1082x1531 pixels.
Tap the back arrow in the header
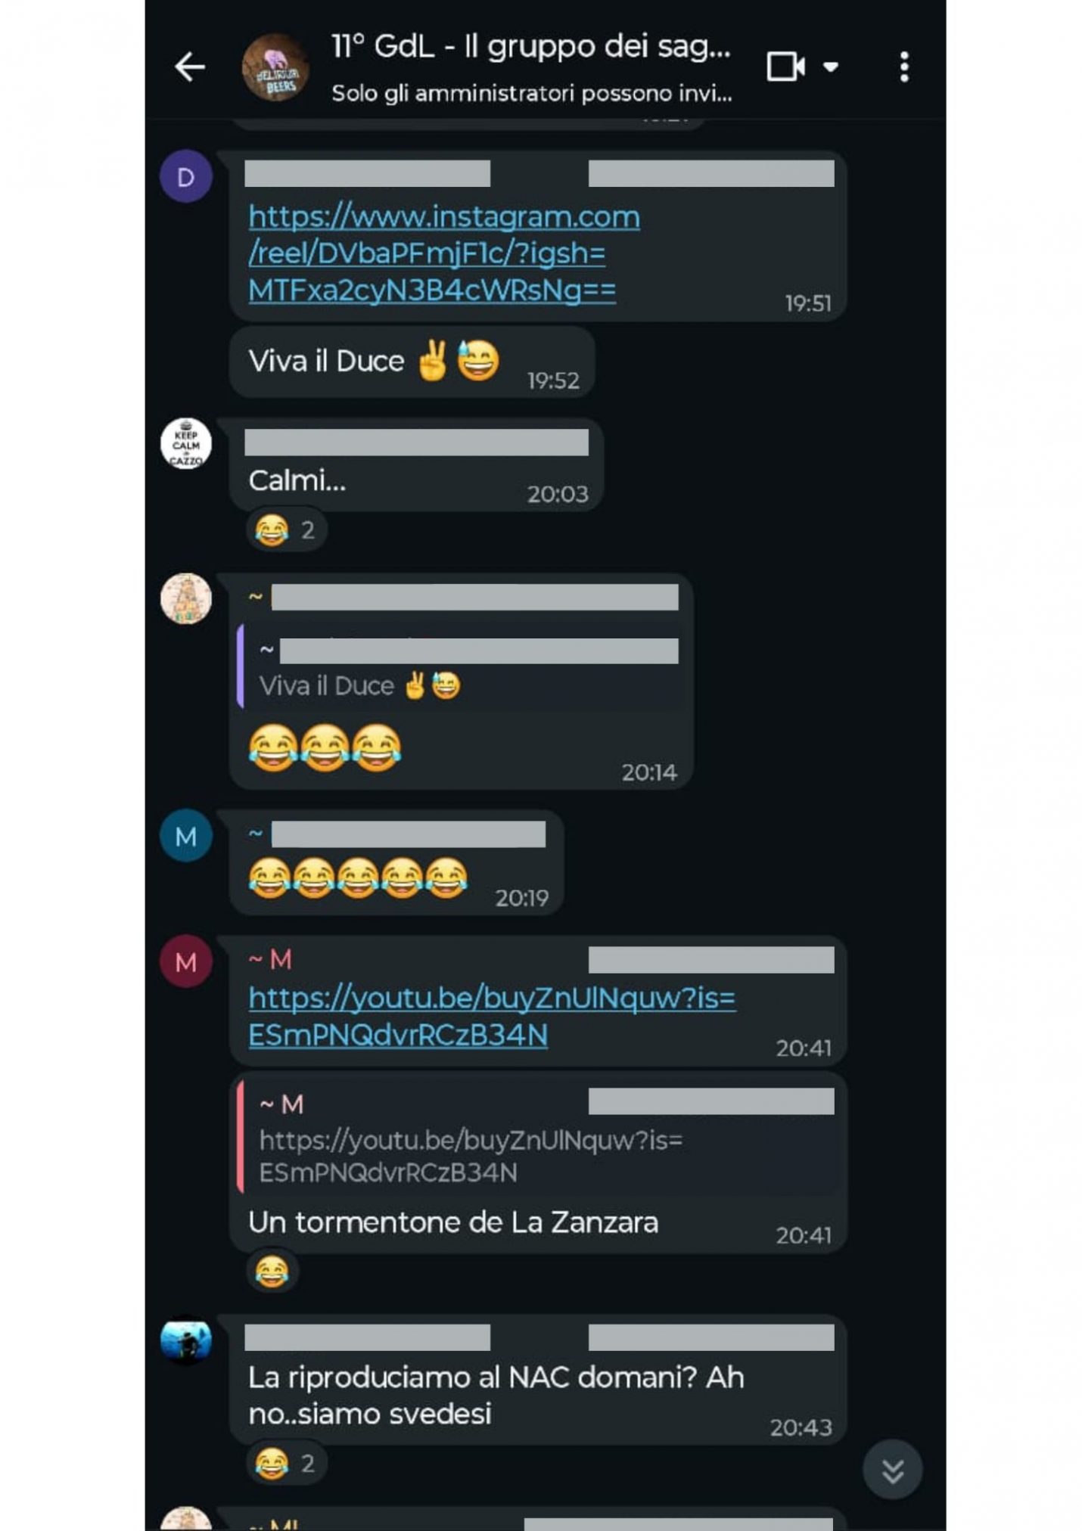190,67
